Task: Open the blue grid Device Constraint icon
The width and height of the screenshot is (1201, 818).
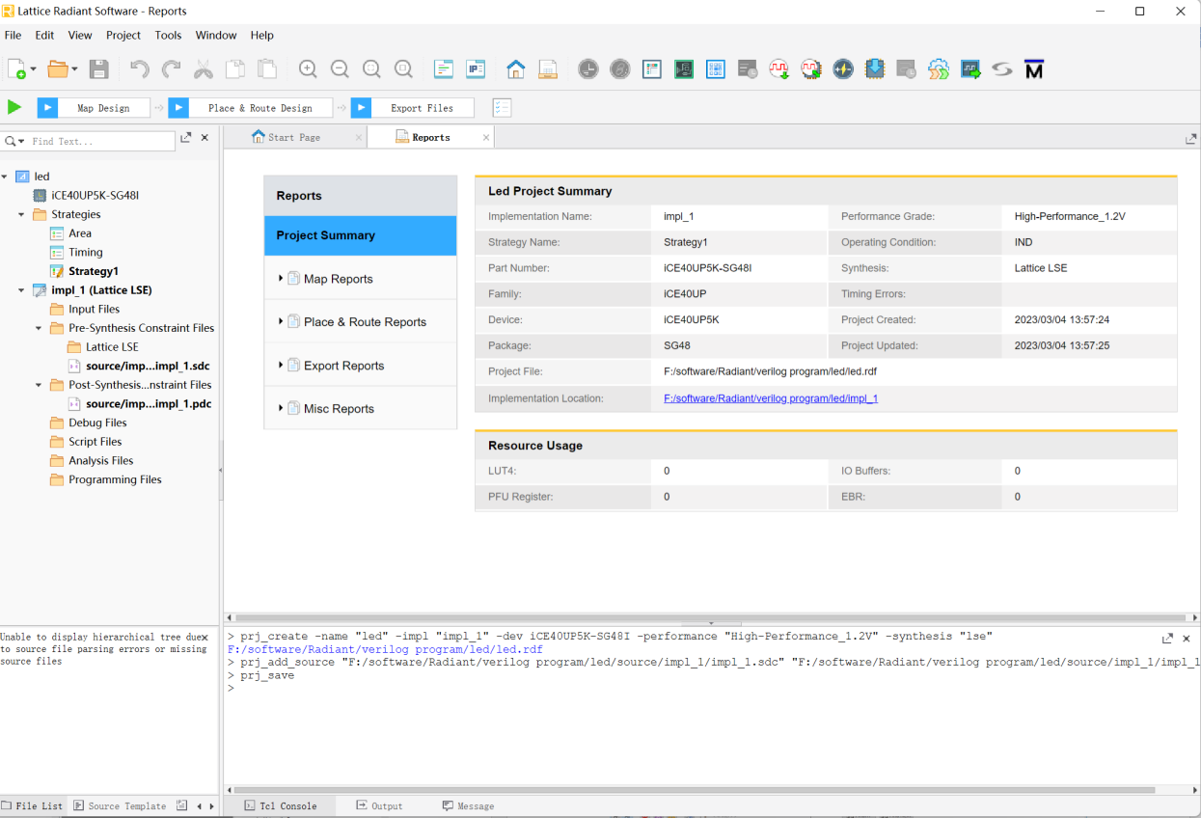Action: pos(716,69)
